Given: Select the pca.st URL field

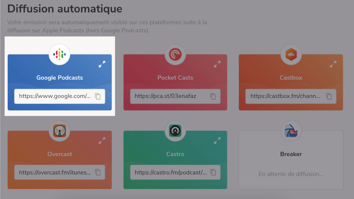Looking at the screenshot, I should point(175,96).
